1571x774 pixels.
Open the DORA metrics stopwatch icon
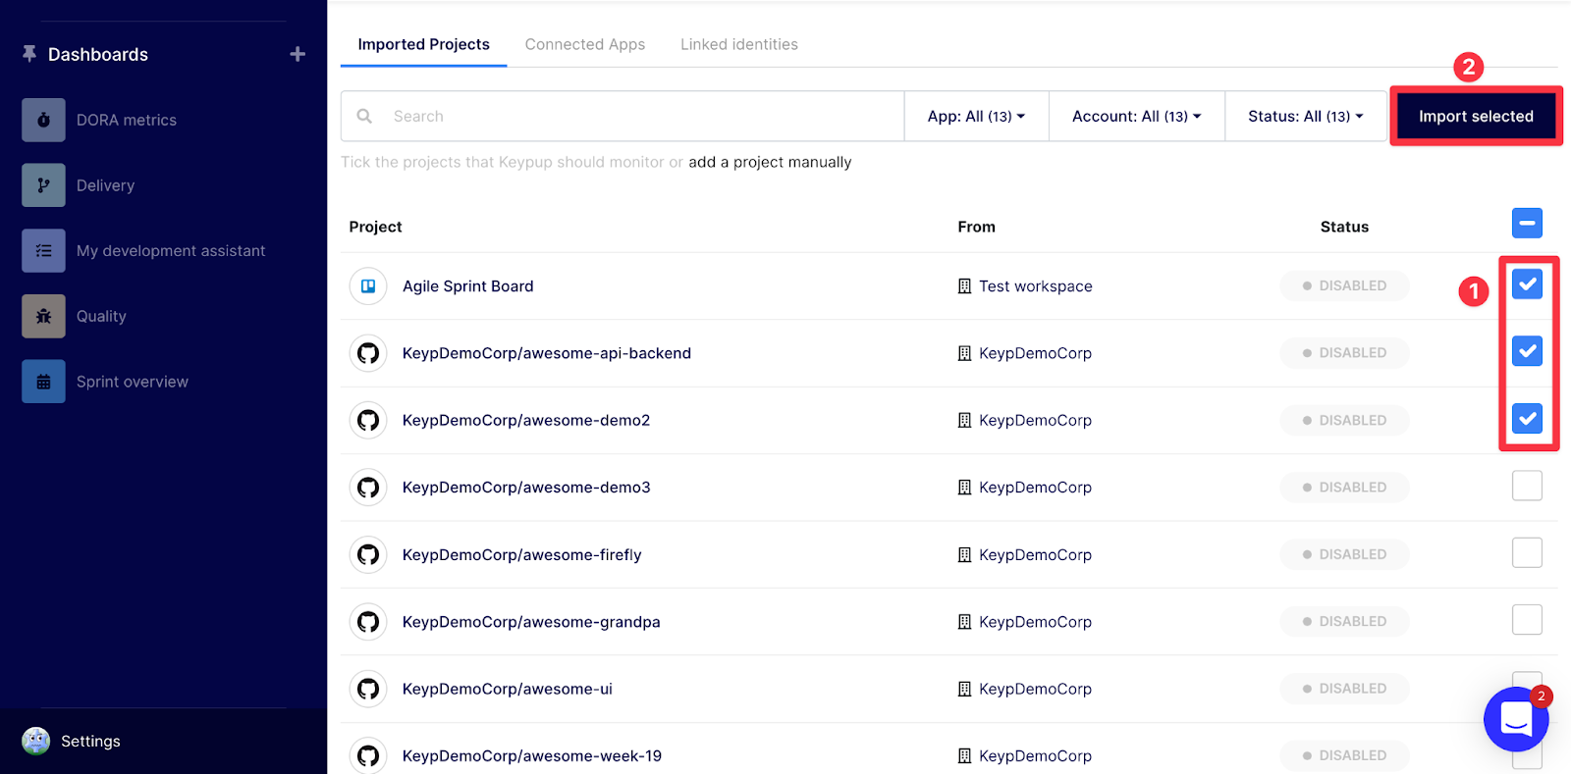(x=43, y=120)
